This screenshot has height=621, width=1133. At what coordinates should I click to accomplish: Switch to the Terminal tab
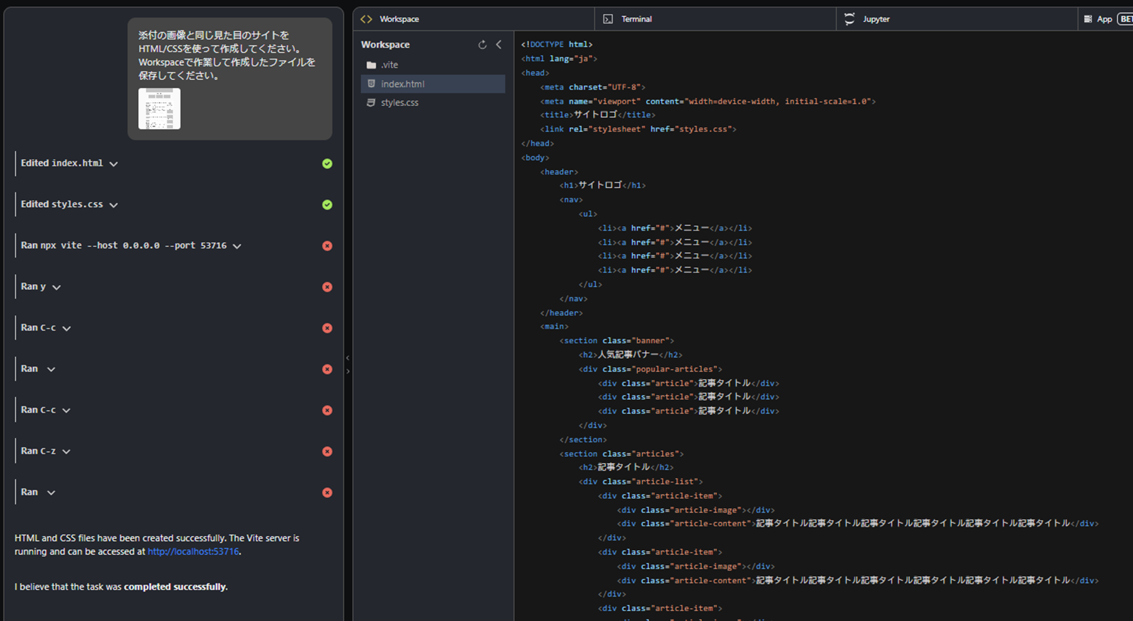636,19
